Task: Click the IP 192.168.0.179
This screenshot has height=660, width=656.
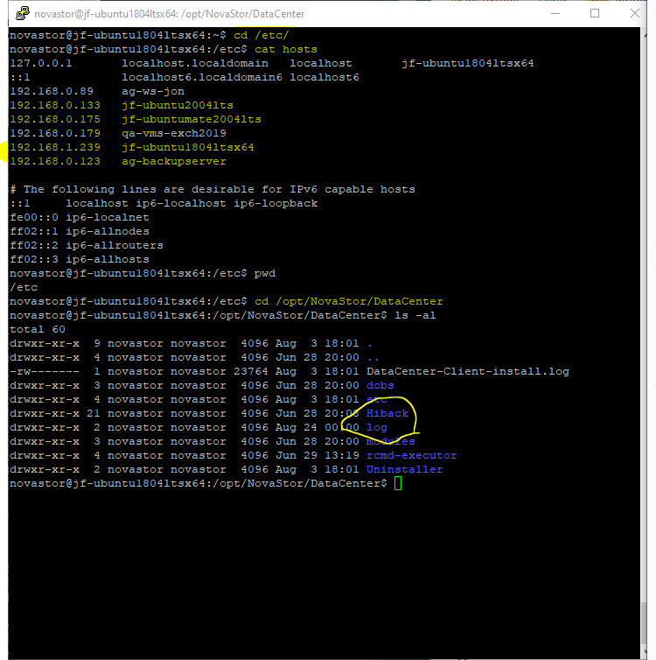Action: click(x=55, y=133)
